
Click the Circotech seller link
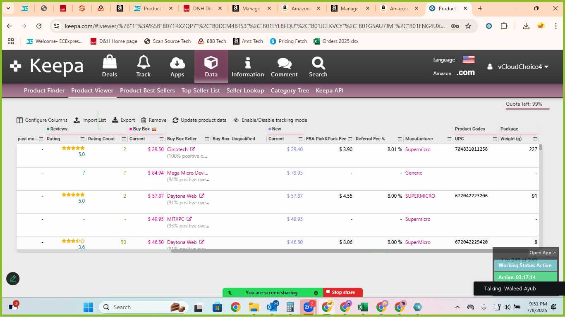[177, 149]
